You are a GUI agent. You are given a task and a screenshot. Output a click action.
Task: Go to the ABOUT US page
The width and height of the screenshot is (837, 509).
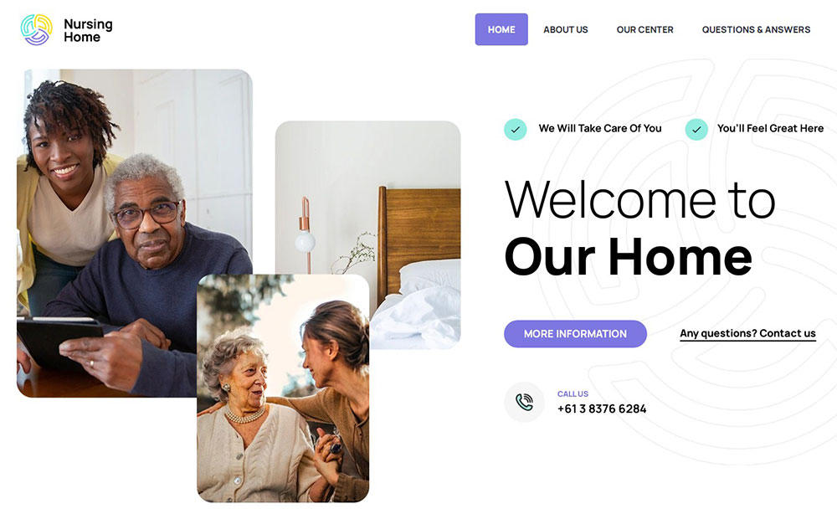tap(565, 30)
